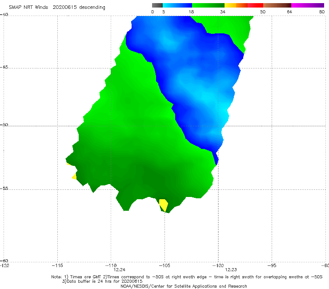Viewport: 329px width, 289px height.
Task: Click the longitude label '-110'
Action: click(111, 265)
